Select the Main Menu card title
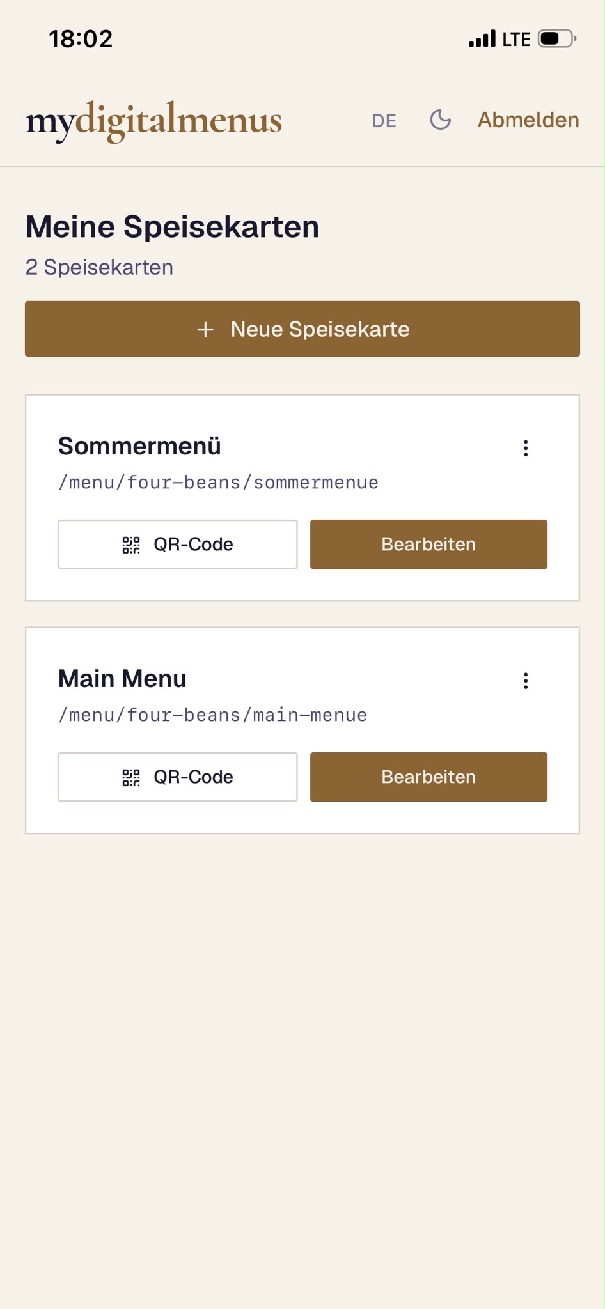605x1309 pixels. click(x=122, y=679)
